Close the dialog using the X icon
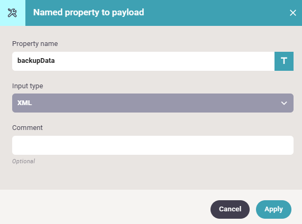 click(x=293, y=13)
